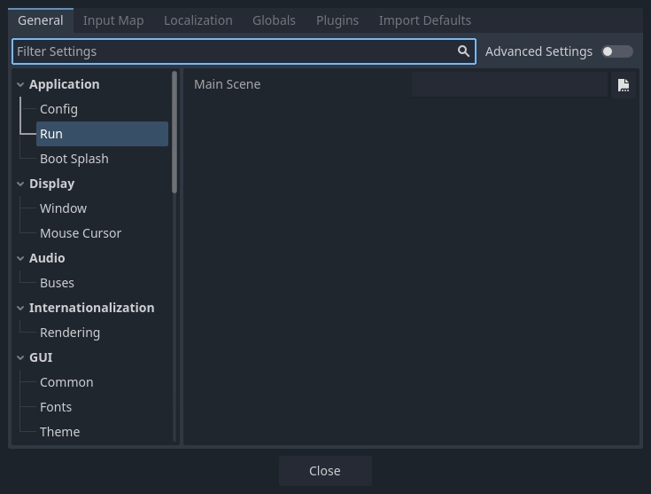Click the Filter Settings search field
Viewport: 651px width, 494px height.
click(x=235, y=51)
